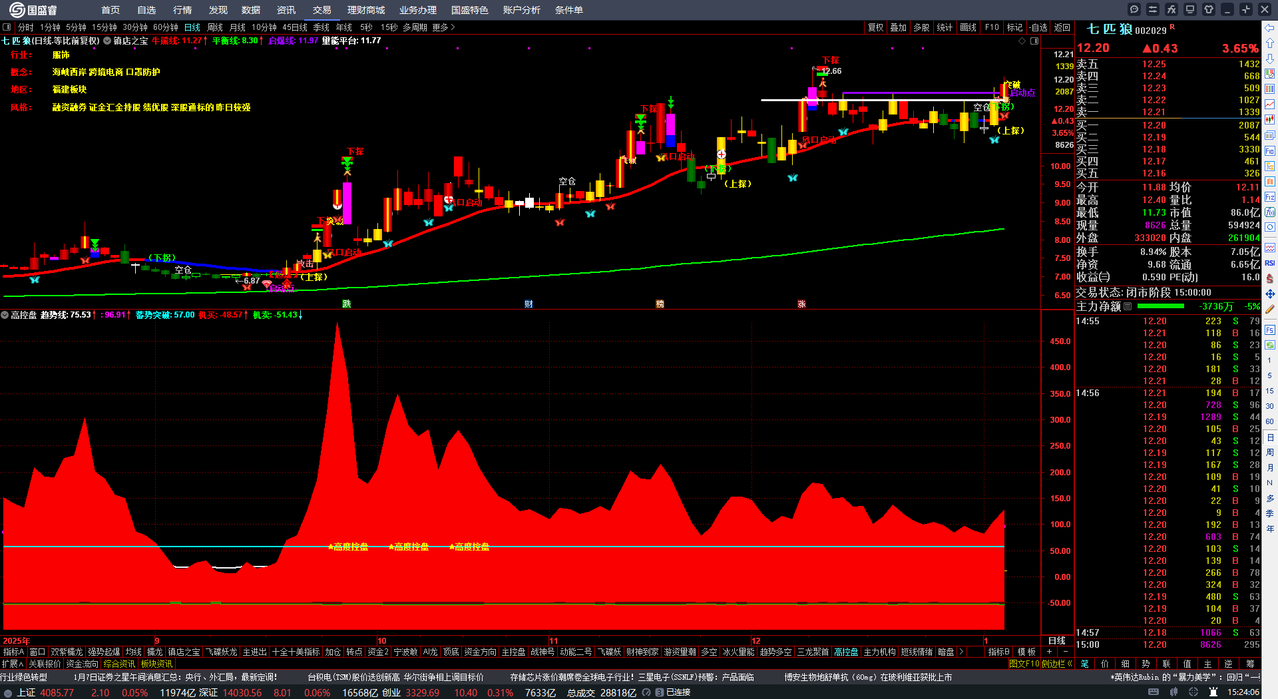Click the four-way move arrows icon in sidebar
The height and width of the screenshot is (699, 1278).
[x=1270, y=294]
